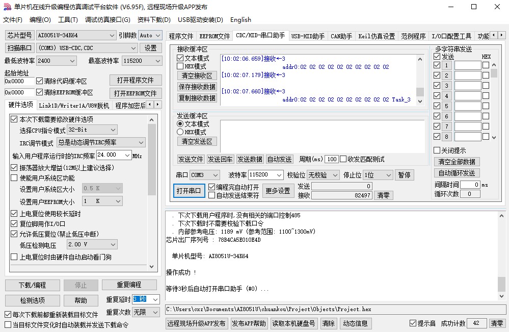Click receive buffer vertical scrollbar thumb

(420, 92)
